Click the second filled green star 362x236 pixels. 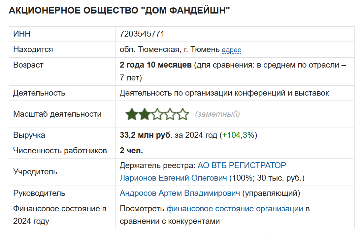pyautogui.click(x=144, y=114)
